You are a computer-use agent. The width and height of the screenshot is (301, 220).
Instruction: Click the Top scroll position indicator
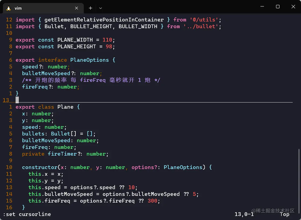point(284,214)
